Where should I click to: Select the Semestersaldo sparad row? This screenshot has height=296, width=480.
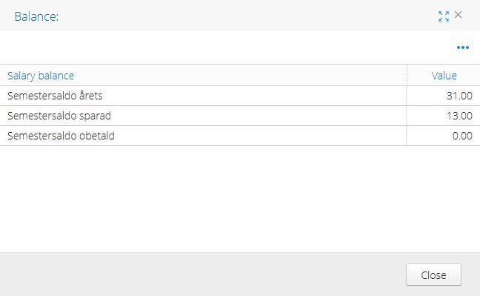click(240, 116)
